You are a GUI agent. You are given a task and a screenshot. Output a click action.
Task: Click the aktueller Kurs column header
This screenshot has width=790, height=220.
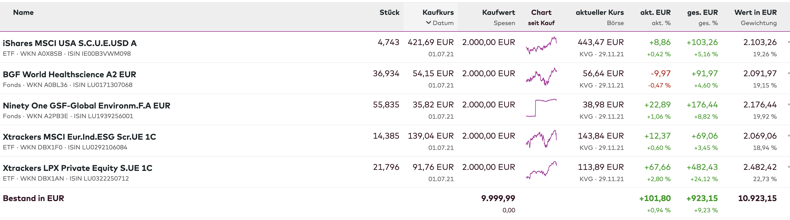(600, 13)
